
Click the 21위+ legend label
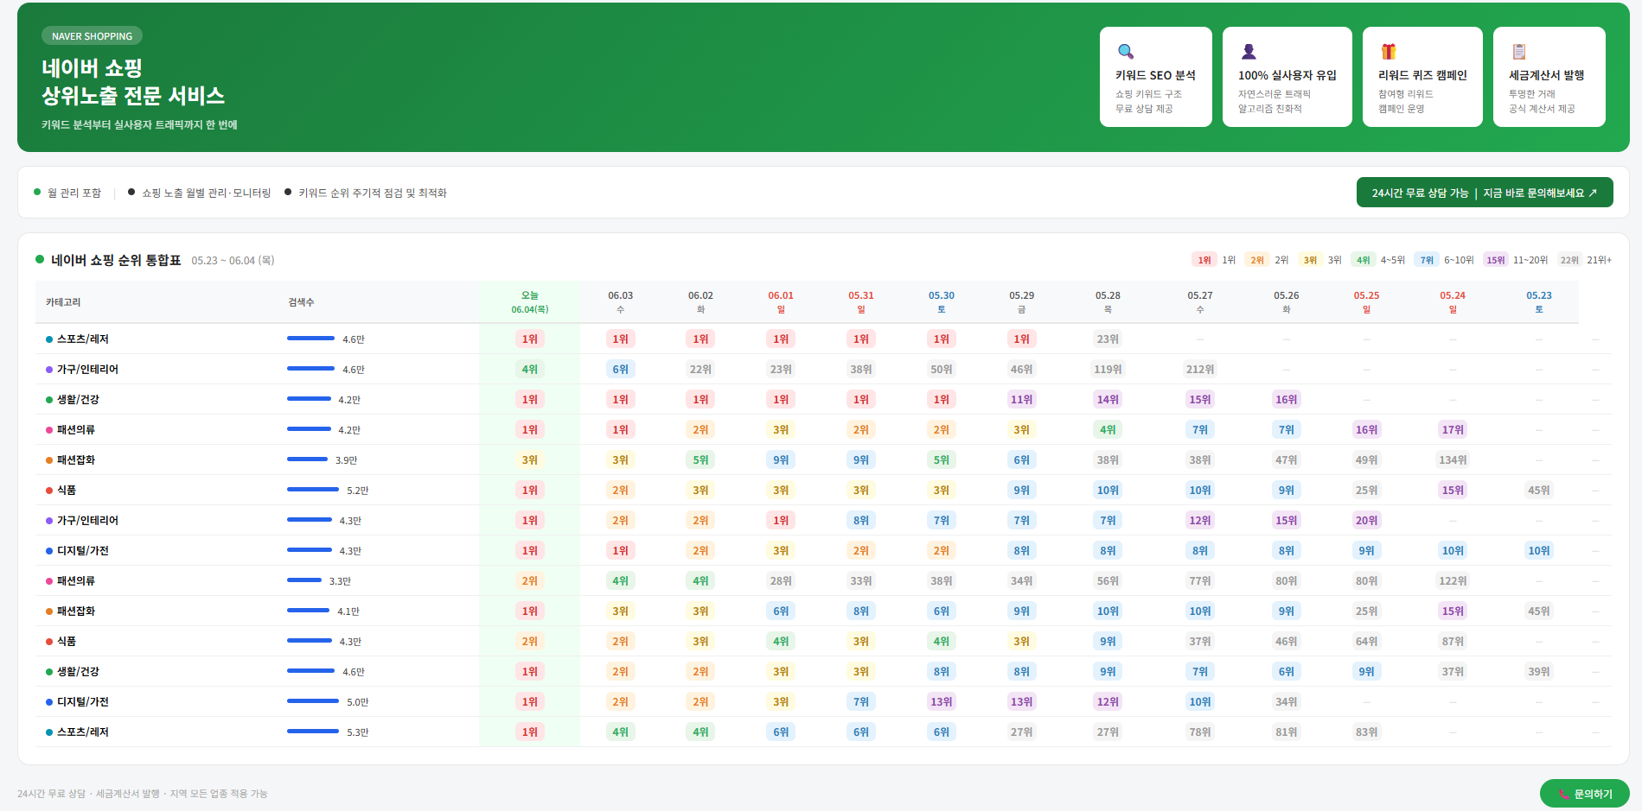(x=1599, y=260)
